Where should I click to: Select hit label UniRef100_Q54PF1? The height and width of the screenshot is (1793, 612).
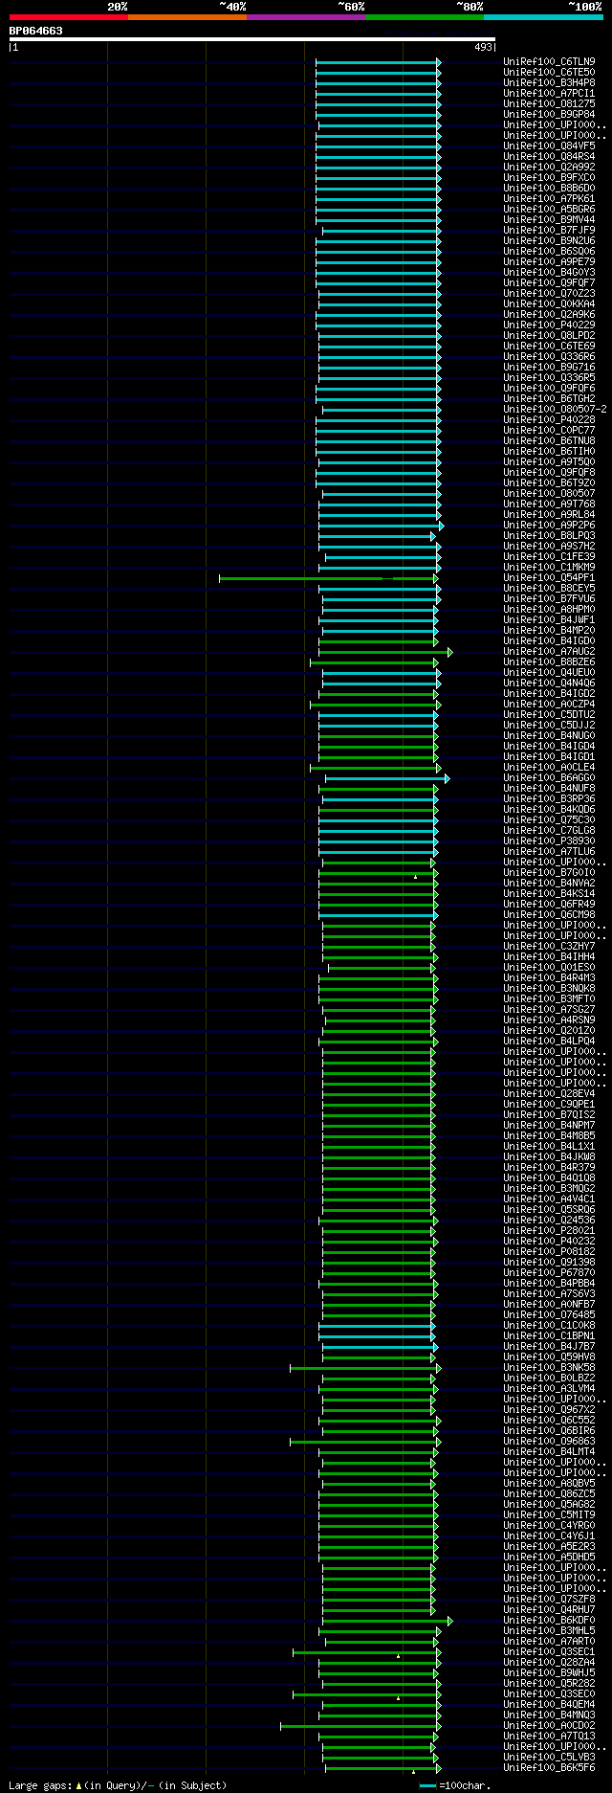tap(549, 578)
